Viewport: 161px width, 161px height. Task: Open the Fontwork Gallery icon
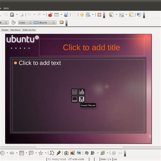(x=66, y=153)
